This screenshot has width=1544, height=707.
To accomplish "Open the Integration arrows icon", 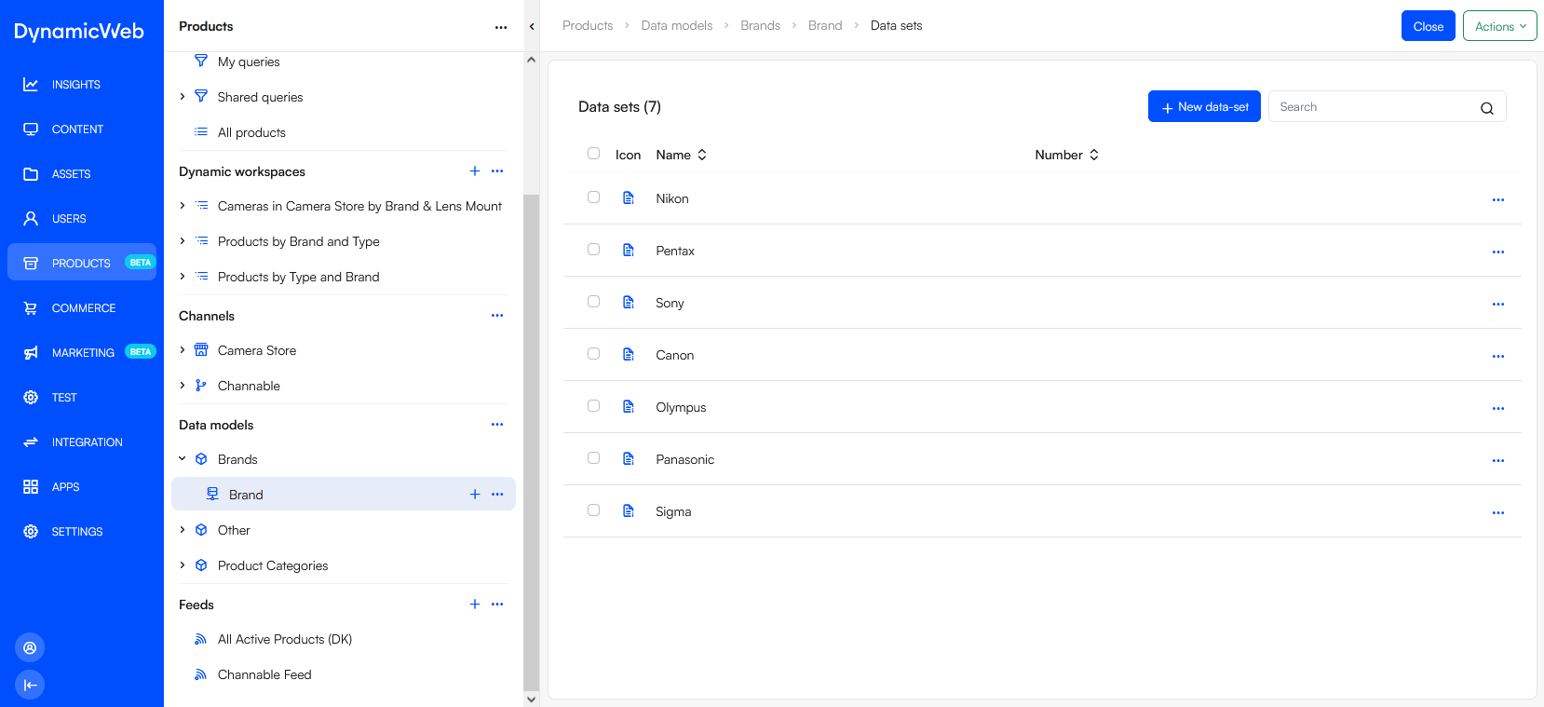I will (x=31, y=442).
